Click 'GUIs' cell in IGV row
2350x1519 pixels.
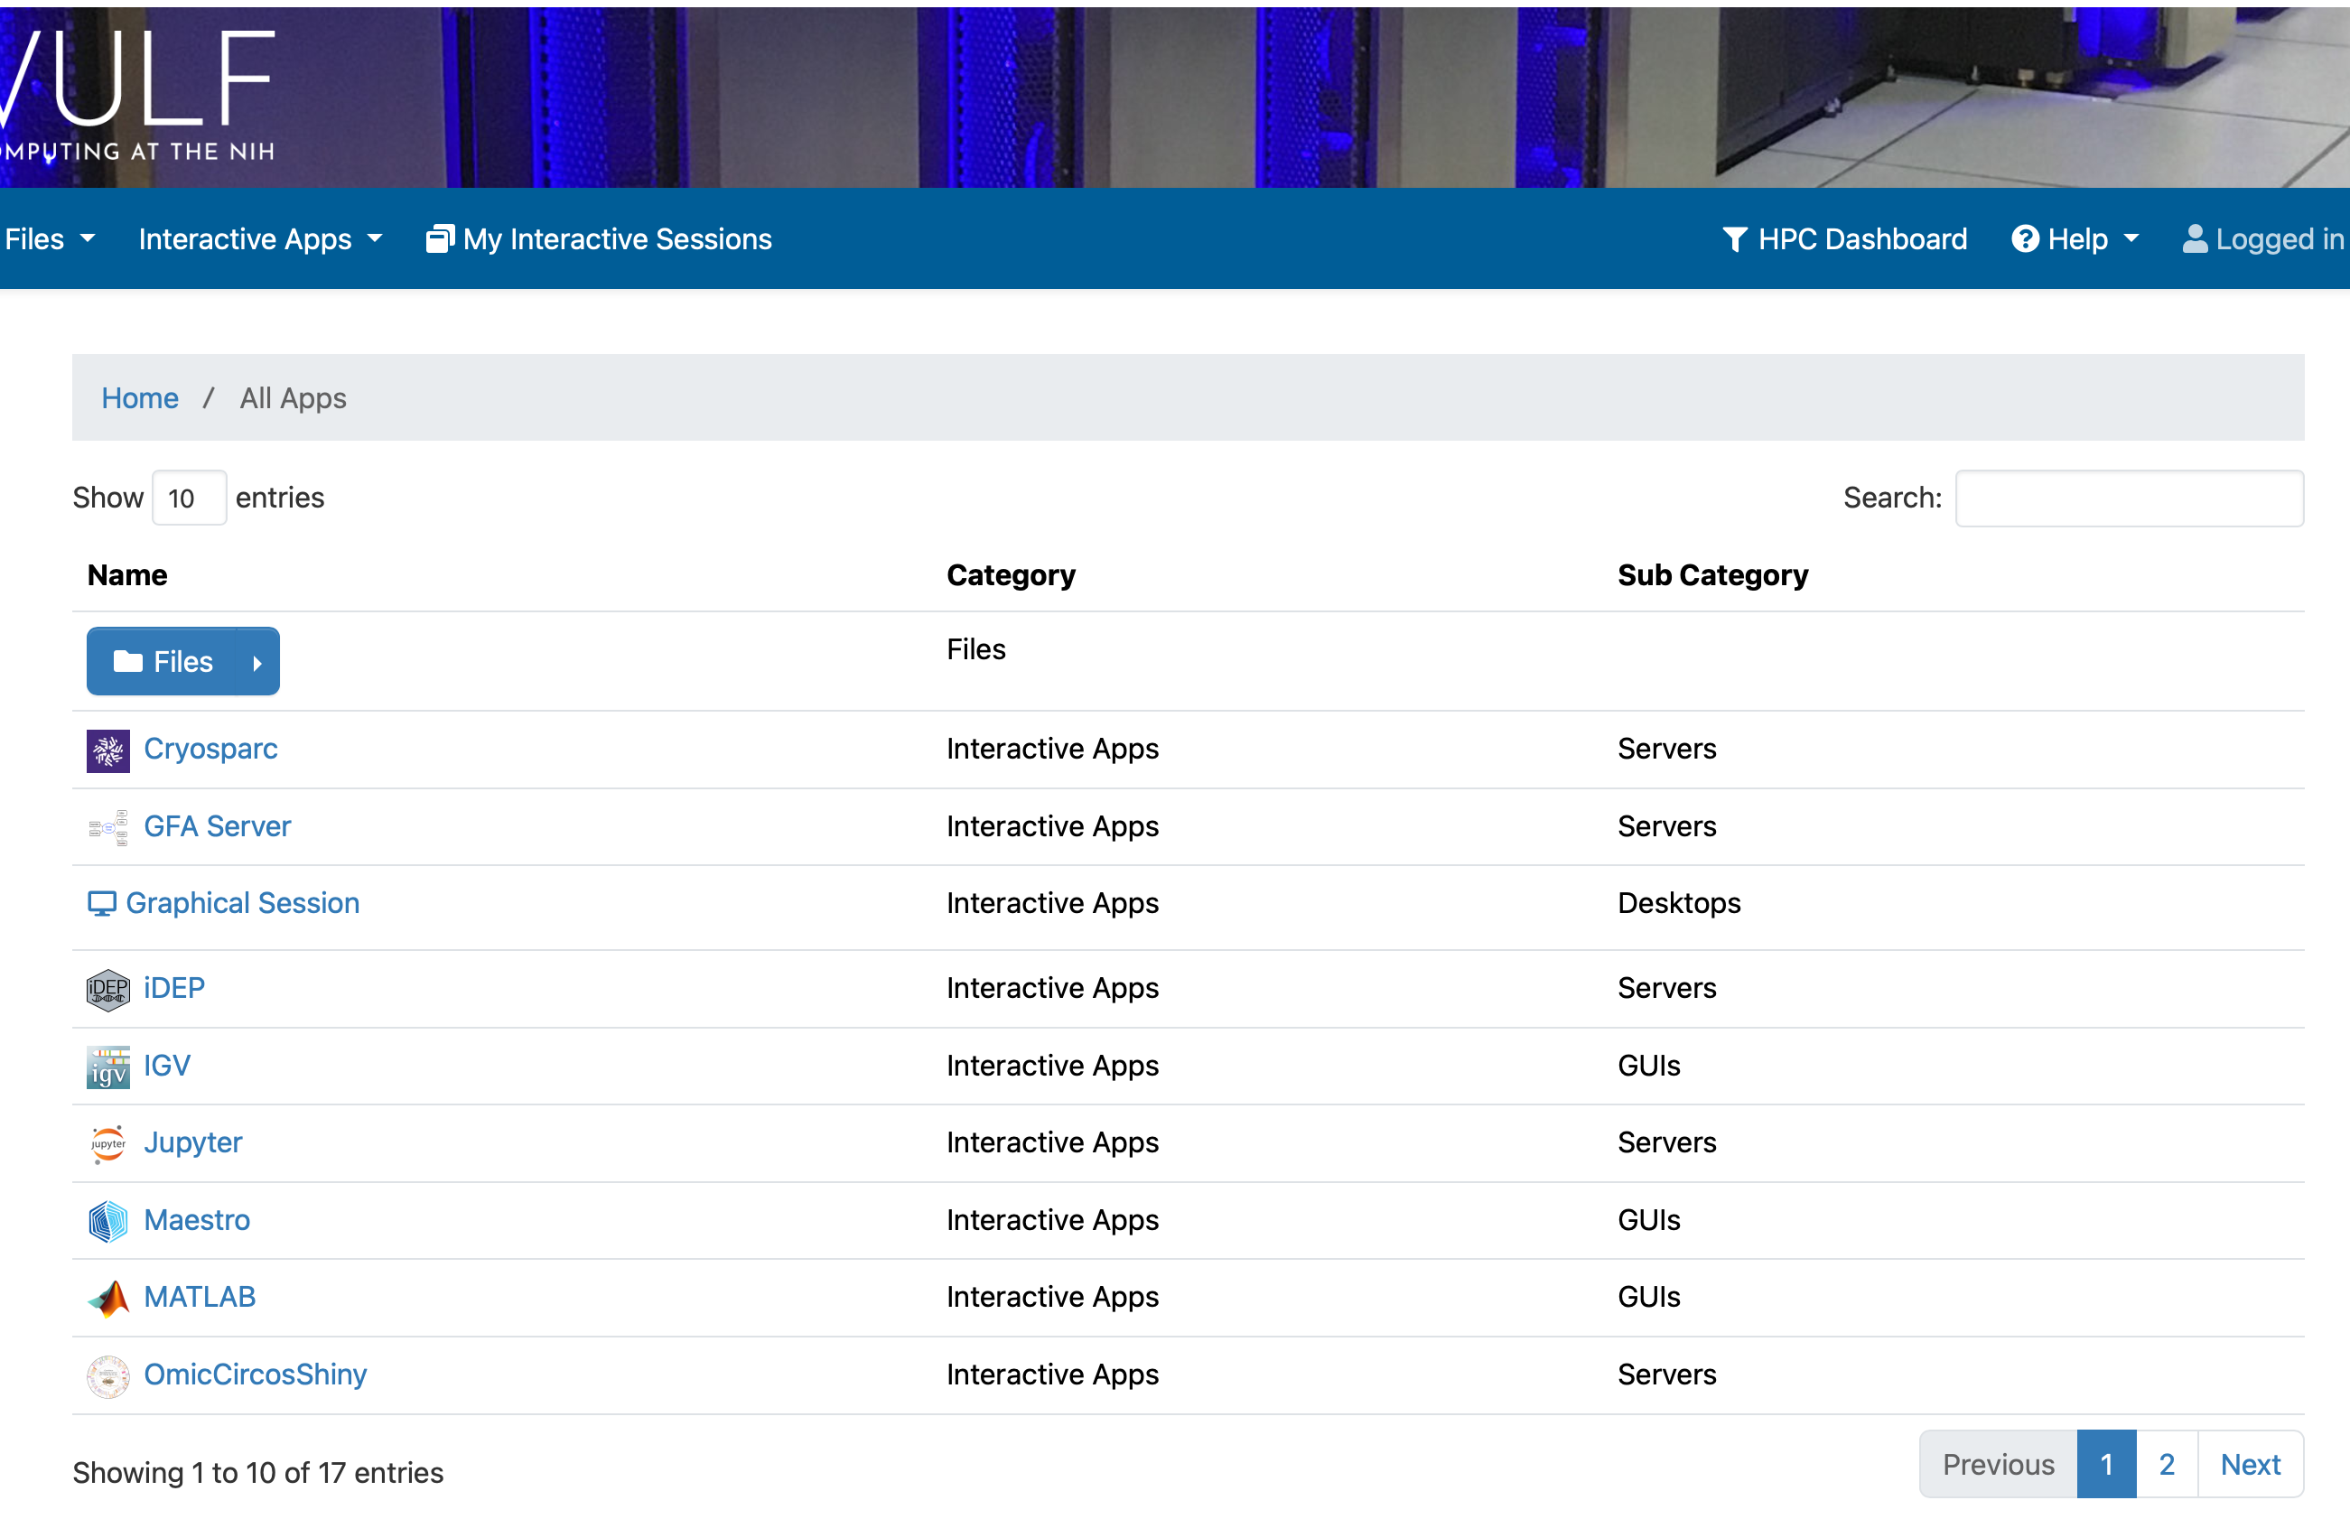pos(1649,1066)
